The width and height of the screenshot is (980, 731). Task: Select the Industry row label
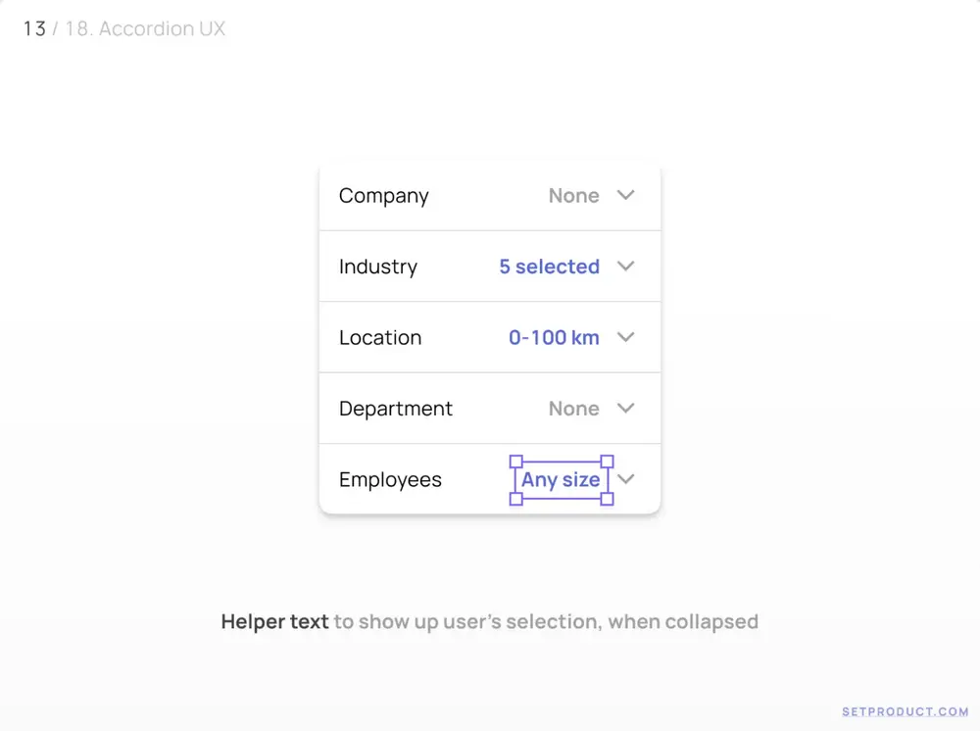click(x=377, y=267)
